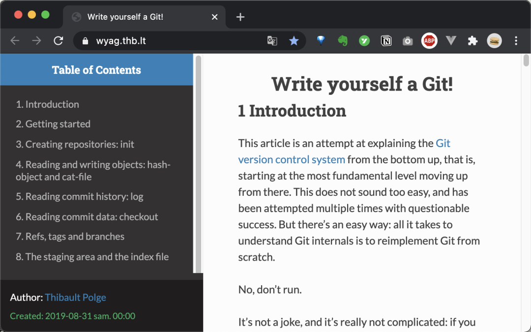531x332 pixels.
Task: Click the burger profile avatar
Action: click(x=494, y=41)
